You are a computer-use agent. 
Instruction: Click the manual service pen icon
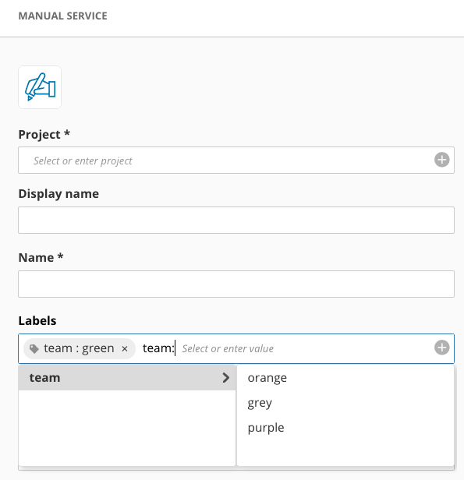click(x=40, y=87)
